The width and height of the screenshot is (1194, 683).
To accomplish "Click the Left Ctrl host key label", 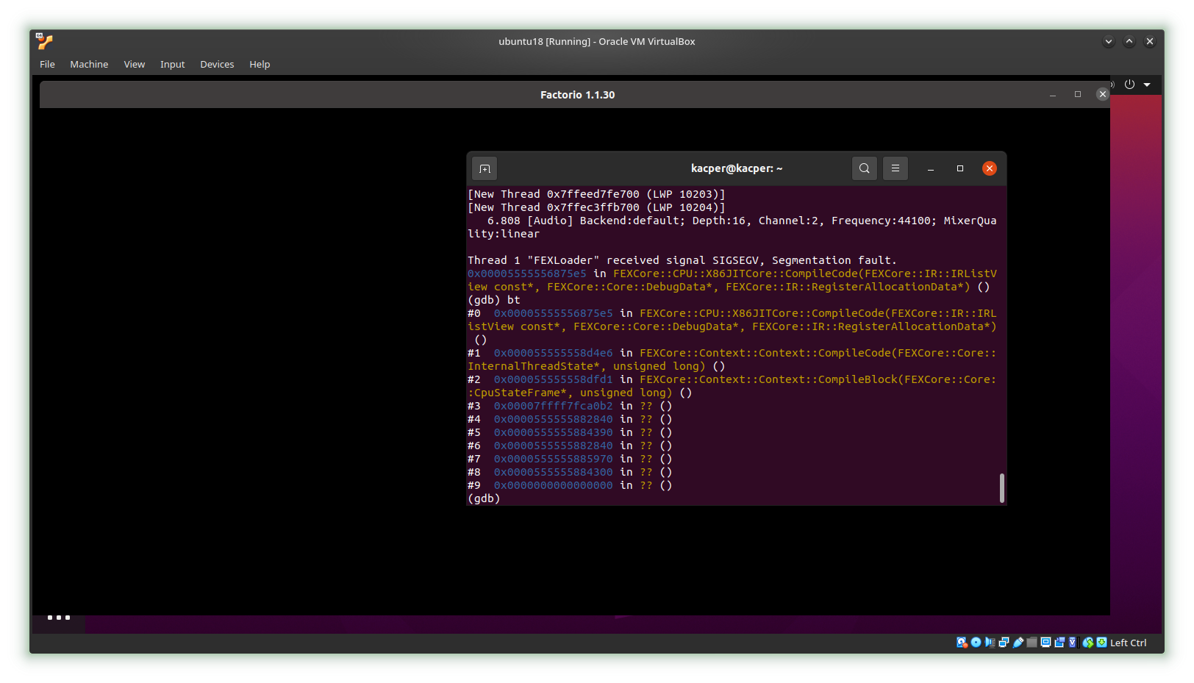I will (x=1129, y=643).
